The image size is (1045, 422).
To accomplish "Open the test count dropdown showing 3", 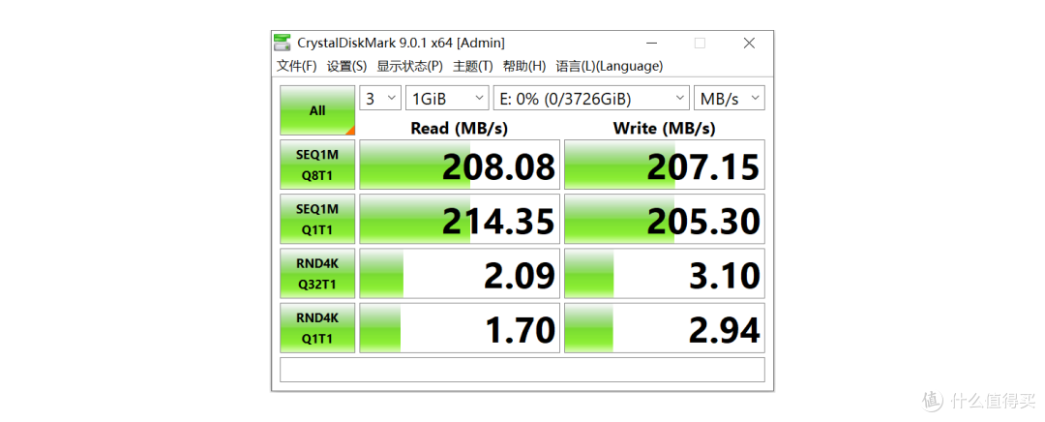I will [380, 99].
